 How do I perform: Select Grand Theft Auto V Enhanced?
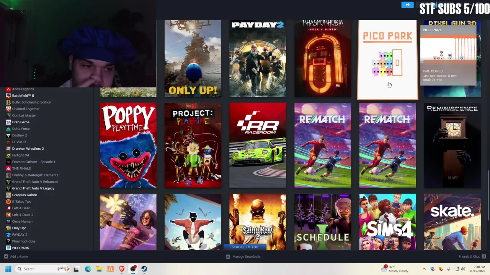pos(35,182)
